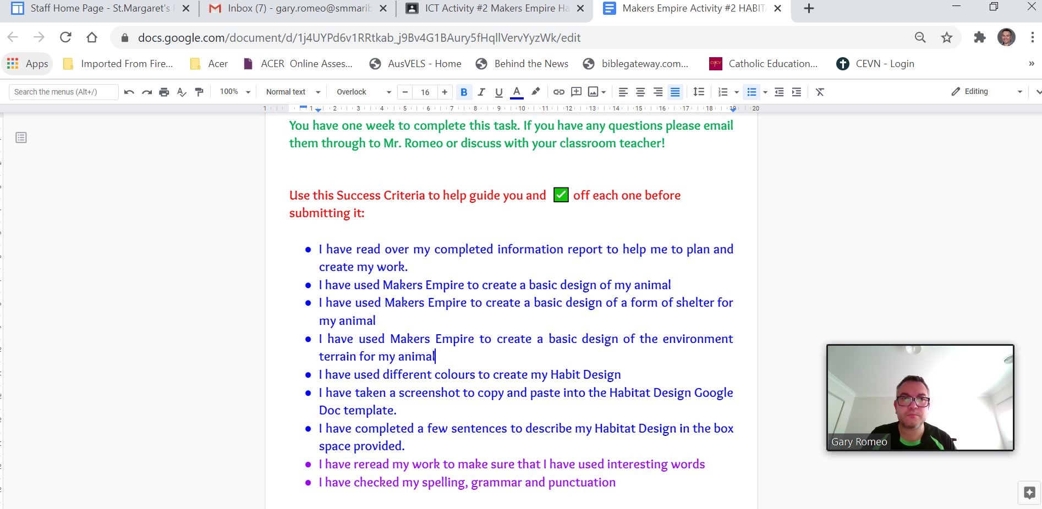Expand the insert image options arrow
The height and width of the screenshot is (509, 1042).
coord(604,92)
